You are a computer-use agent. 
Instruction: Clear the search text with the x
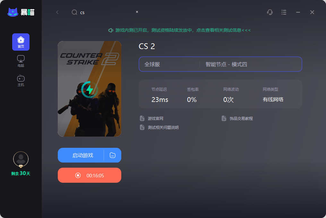(x=137, y=12)
